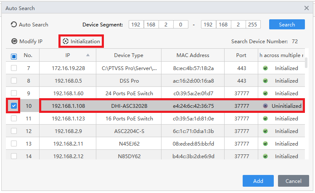
Task: Click the Port column header
Action: coord(241,55)
